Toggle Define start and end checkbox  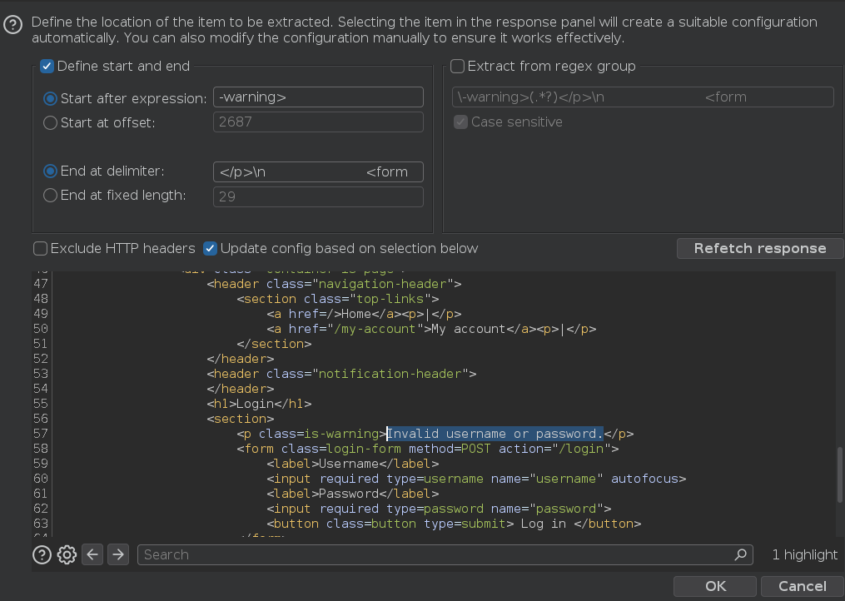coord(47,67)
